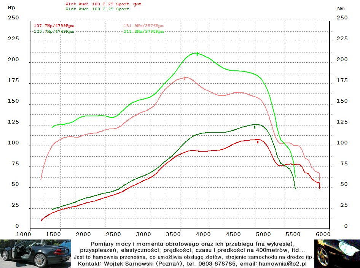Click the footer line starting 'przyspieszeń, elastyczności'
The width and height of the screenshot is (360, 268).
pyautogui.click(x=193, y=250)
